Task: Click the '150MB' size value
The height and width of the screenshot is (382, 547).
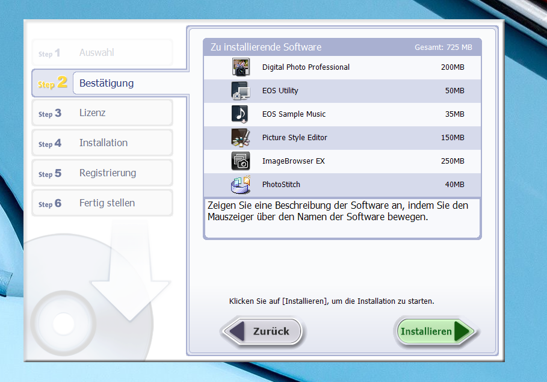Action: [453, 137]
